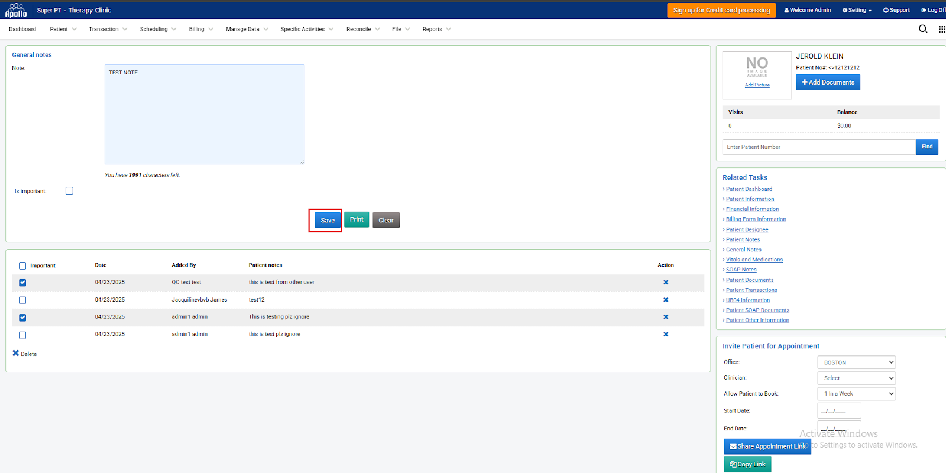The width and height of the screenshot is (946, 473).
Task: Toggle the Important select-all header checkbox
Action: [22, 266]
